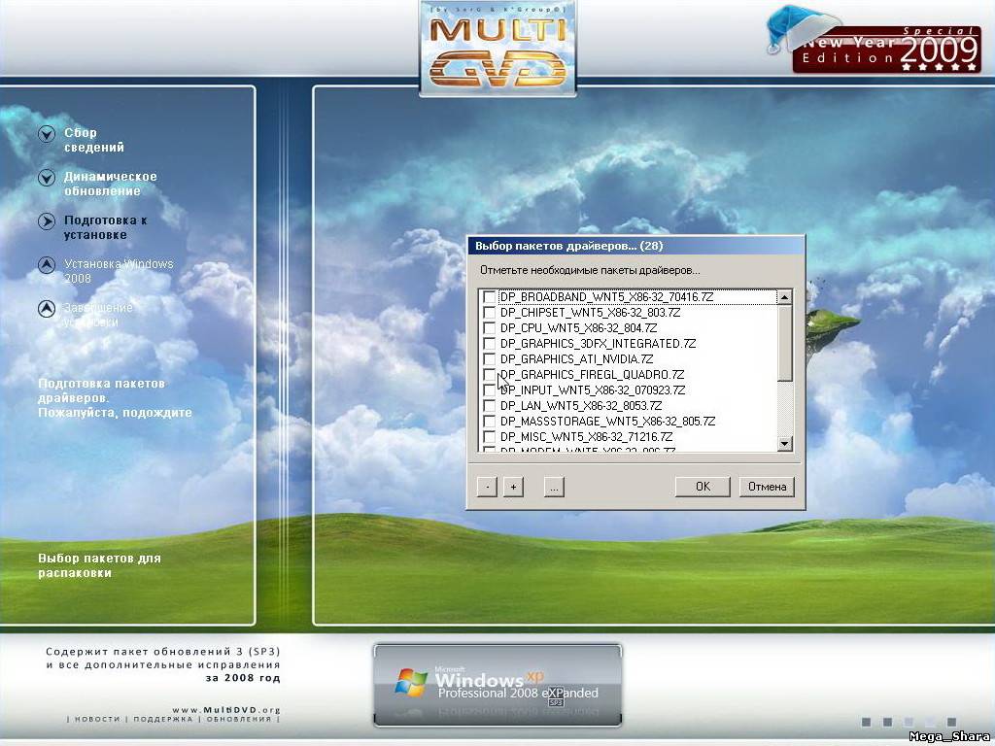995x746 pixels.
Task: Tick the DP_INPUT_WNT5_X86-32_070923.7Z checkbox
Action: (x=490, y=390)
